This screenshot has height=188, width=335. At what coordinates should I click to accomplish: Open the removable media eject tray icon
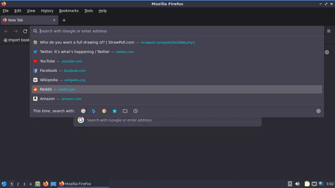click(290, 184)
